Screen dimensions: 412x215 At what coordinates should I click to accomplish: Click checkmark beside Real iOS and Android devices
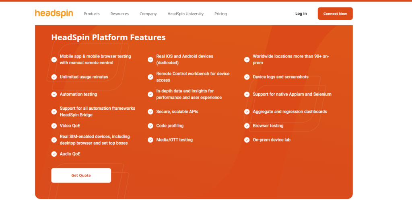150,59
